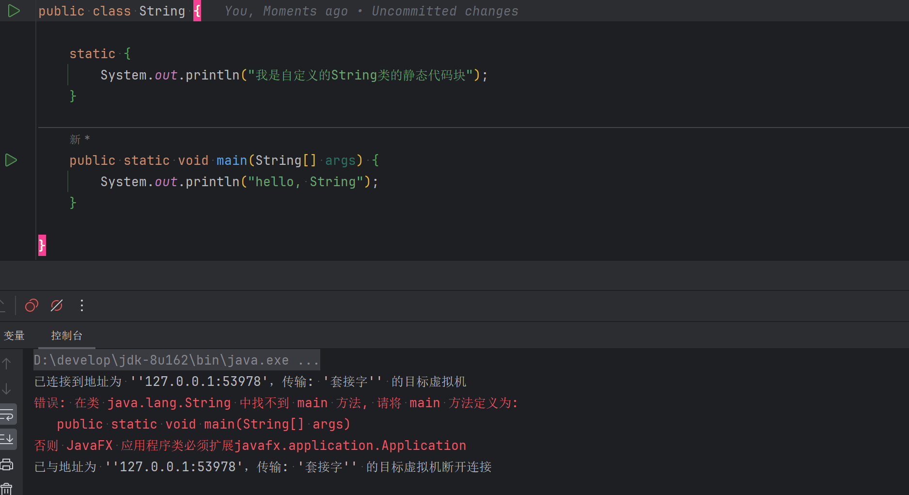
Task: Toggle scroll to end of console
Action: (8, 439)
